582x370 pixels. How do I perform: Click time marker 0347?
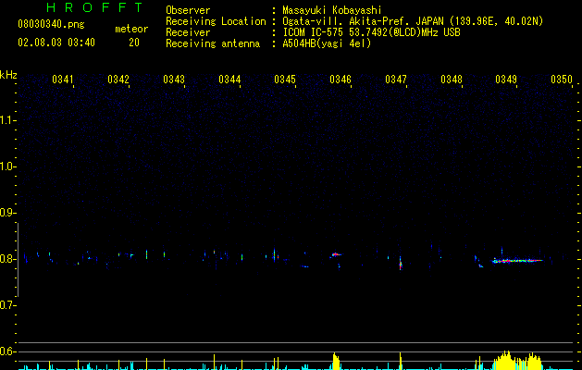(x=396, y=80)
